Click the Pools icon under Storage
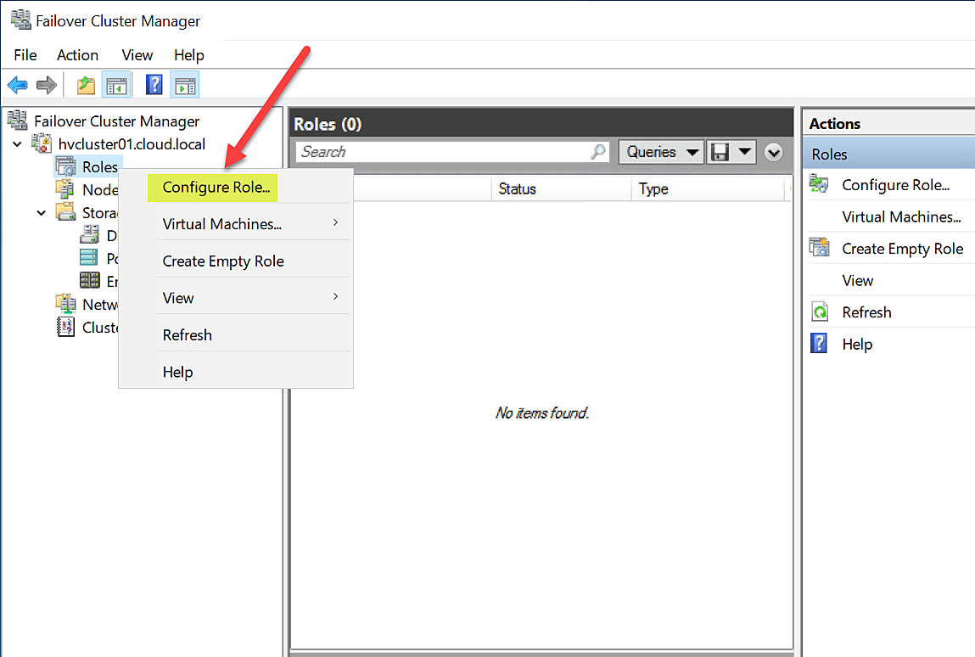This screenshot has height=657, width=975. [90, 257]
